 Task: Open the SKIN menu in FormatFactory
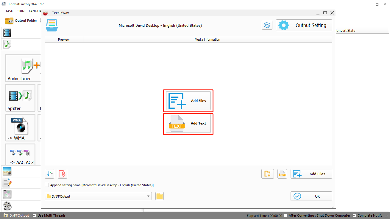click(x=21, y=11)
